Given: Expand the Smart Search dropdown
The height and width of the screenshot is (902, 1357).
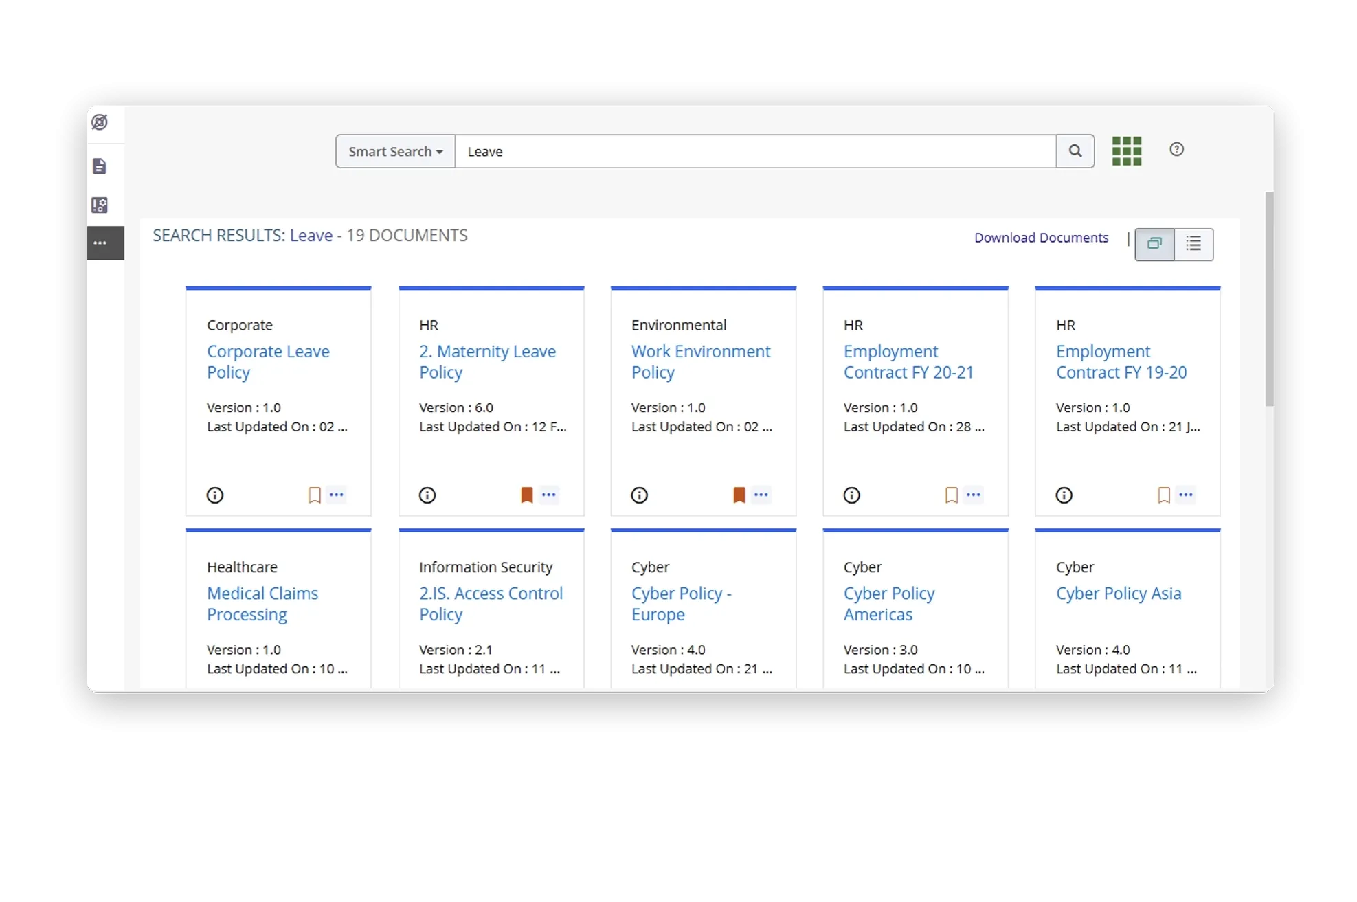Looking at the screenshot, I should tap(395, 151).
